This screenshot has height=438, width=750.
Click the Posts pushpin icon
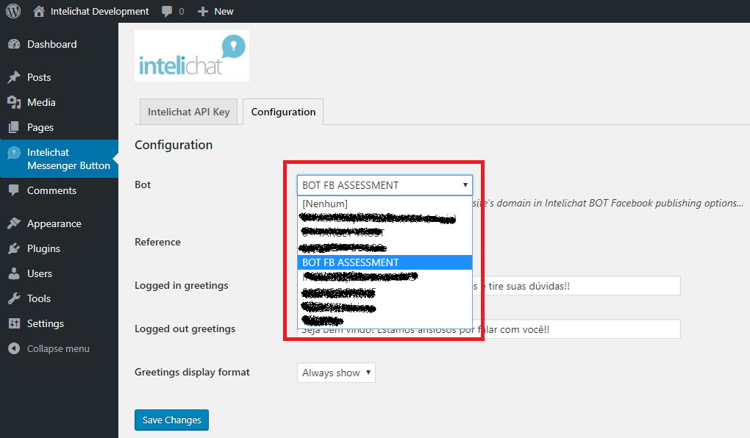click(14, 77)
